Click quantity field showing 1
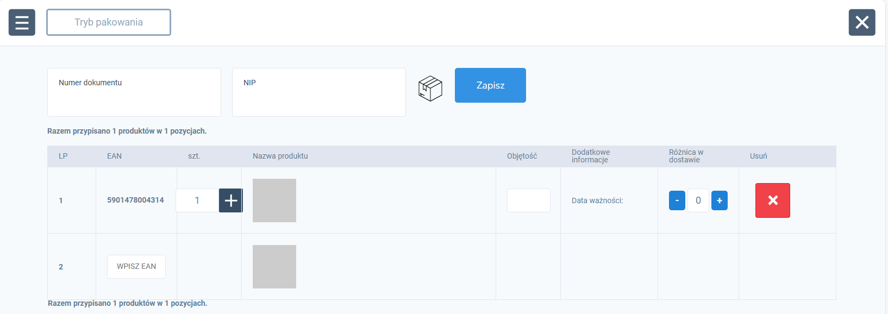 (197, 200)
